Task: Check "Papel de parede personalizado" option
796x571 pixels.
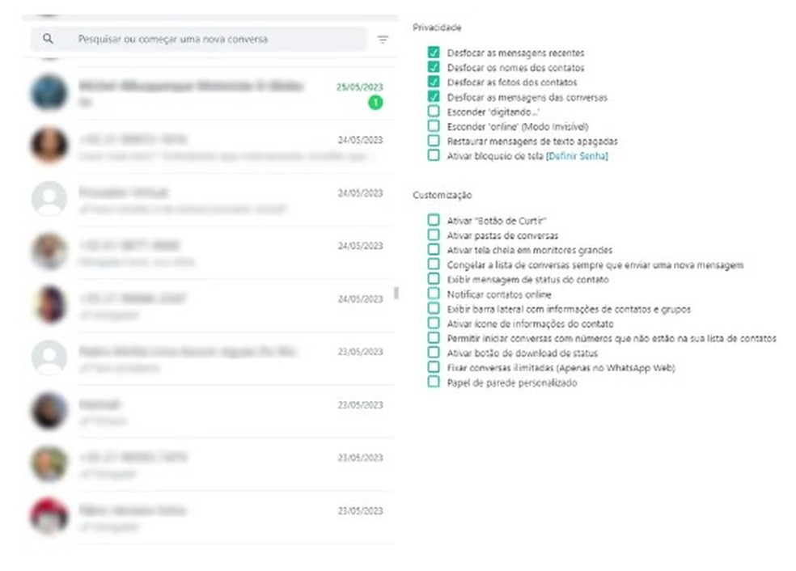Action: [x=434, y=383]
